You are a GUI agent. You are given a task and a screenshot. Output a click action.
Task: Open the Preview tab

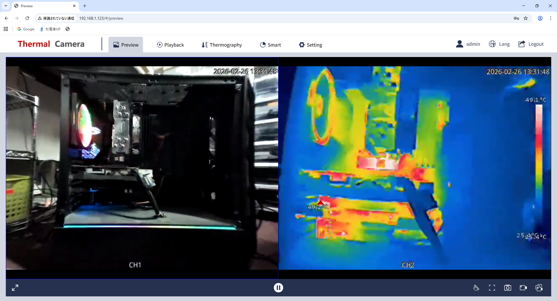pyautogui.click(x=126, y=45)
